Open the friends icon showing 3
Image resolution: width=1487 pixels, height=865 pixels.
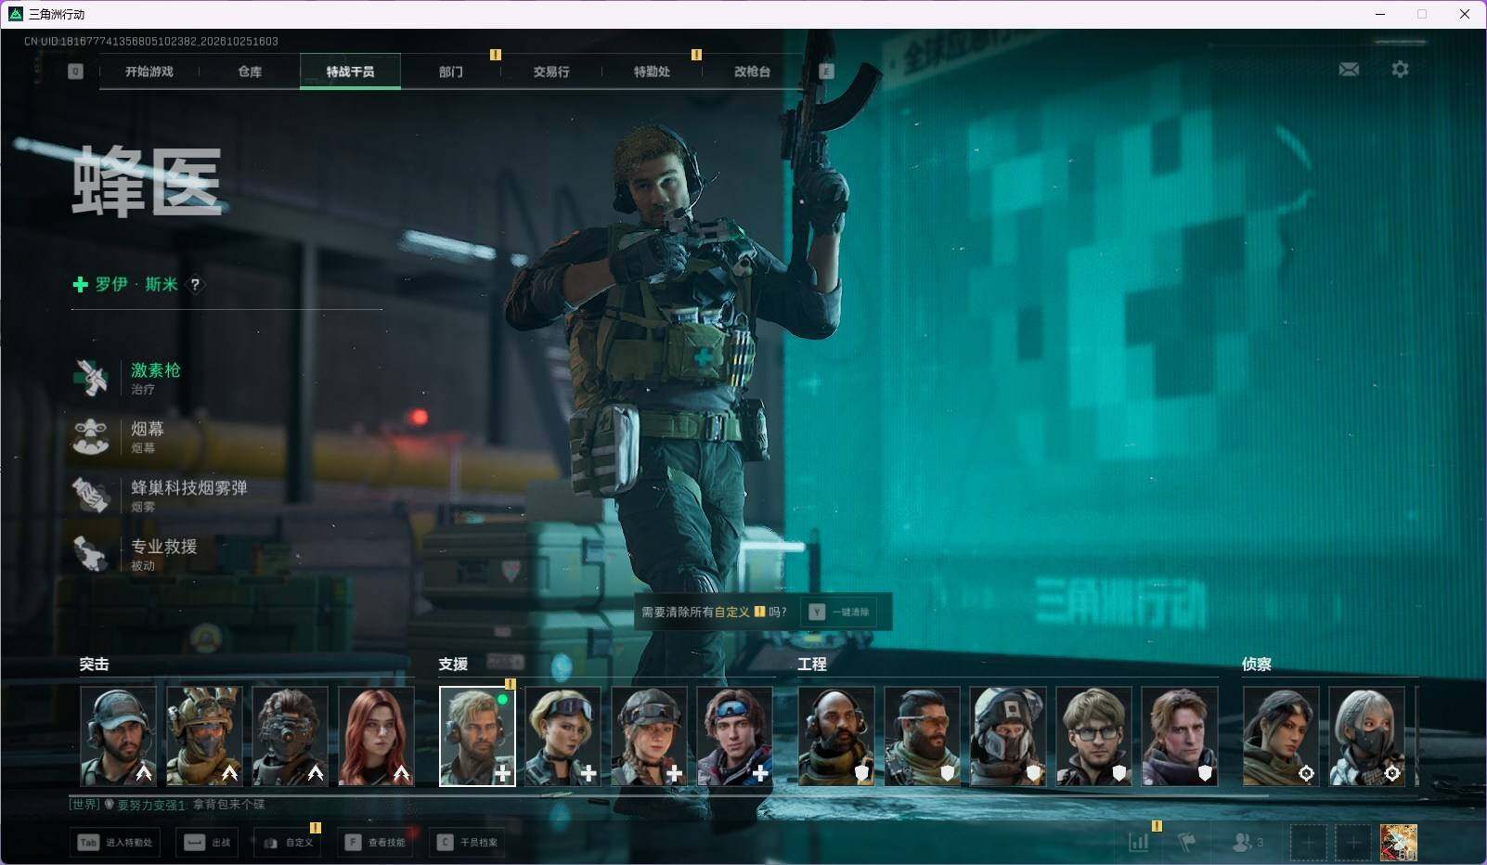[1248, 842]
